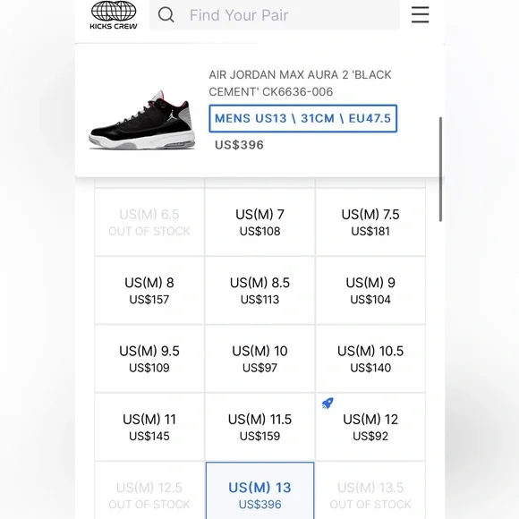
Task: Select size US(M) 7.5 for US$181
Action: [370, 222]
